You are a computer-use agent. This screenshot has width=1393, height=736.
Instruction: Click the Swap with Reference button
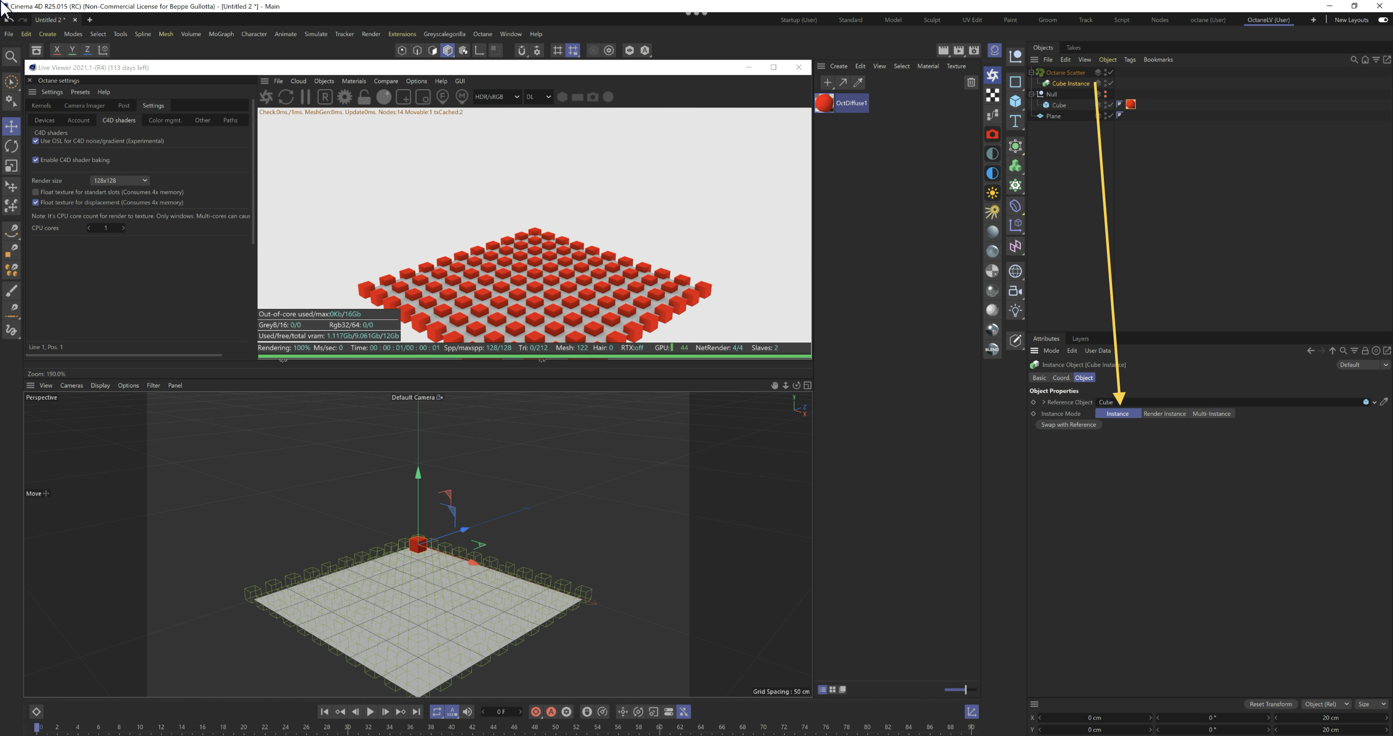tap(1068, 425)
